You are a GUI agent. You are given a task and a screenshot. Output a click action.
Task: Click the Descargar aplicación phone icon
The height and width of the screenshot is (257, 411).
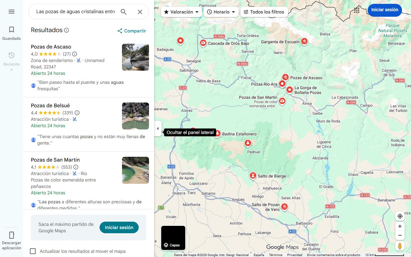11,235
